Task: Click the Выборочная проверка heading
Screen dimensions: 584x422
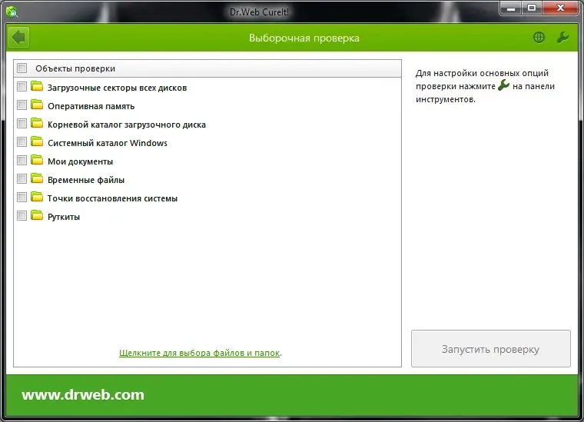Action: 304,38
